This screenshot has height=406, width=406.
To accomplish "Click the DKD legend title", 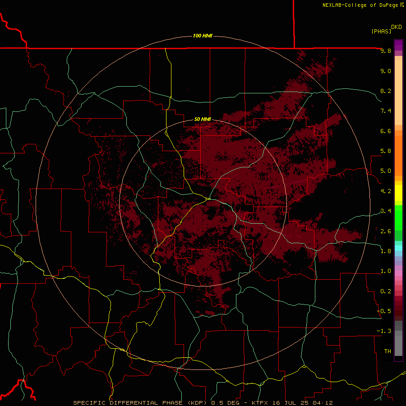I will point(397,27).
